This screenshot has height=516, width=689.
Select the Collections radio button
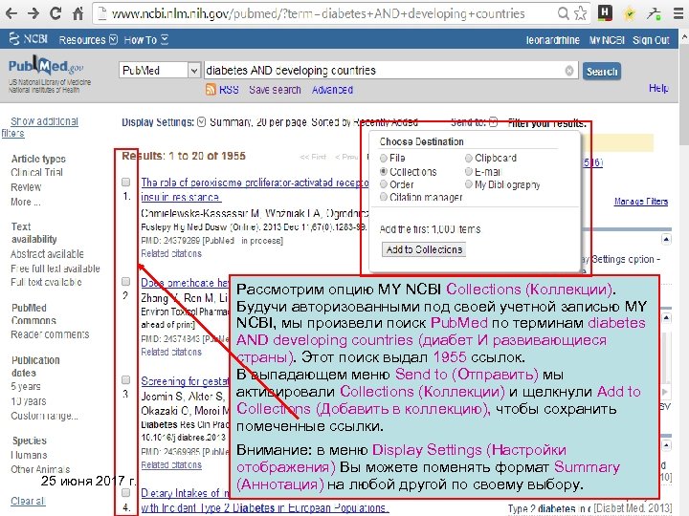pos(384,172)
